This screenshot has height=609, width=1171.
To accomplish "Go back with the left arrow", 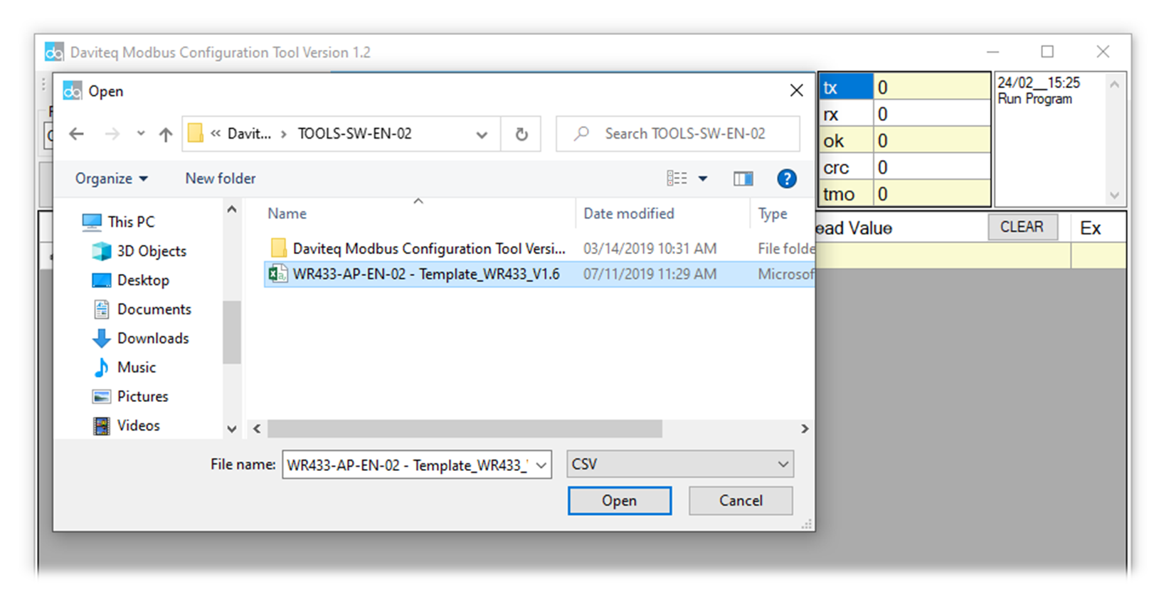I will click(76, 134).
